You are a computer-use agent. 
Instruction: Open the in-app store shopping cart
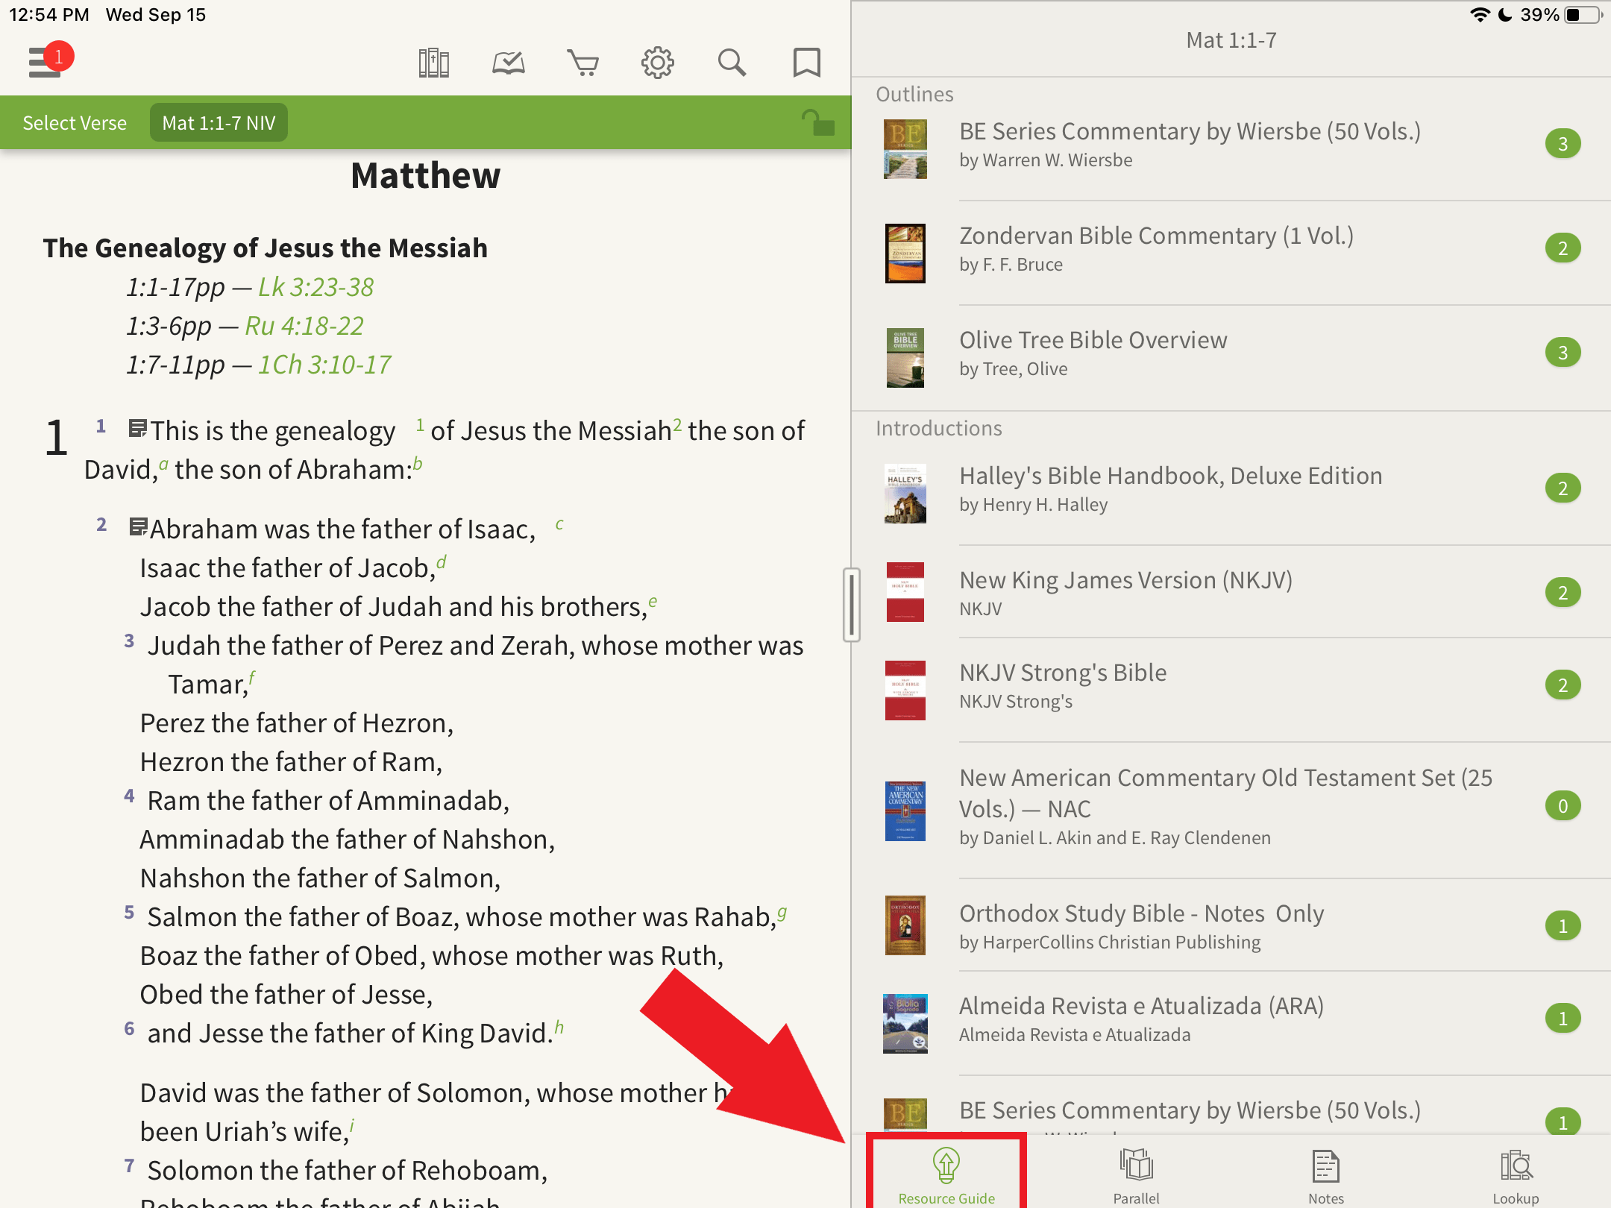pyautogui.click(x=583, y=63)
